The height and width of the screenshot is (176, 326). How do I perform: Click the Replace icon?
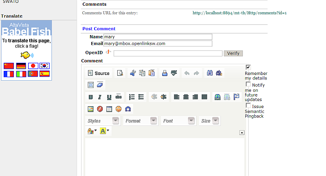(x=219, y=73)
